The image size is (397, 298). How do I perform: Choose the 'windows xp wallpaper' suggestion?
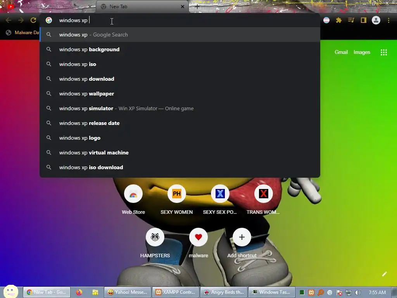pos(180,94)
